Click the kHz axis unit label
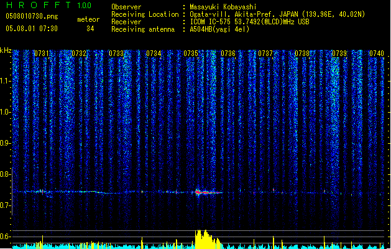 click(x=6, y=50)
